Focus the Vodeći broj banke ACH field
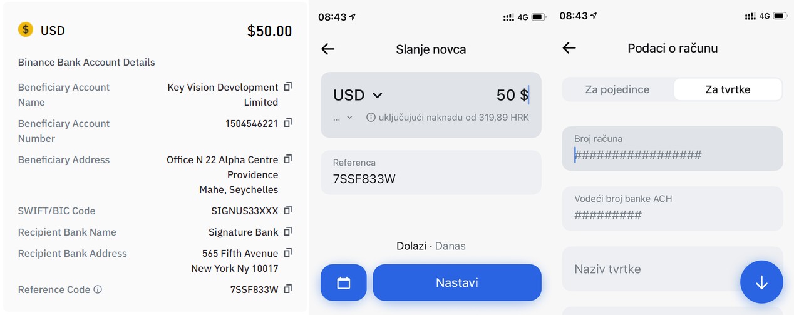794x315 pixels. (x=672, y=209)
